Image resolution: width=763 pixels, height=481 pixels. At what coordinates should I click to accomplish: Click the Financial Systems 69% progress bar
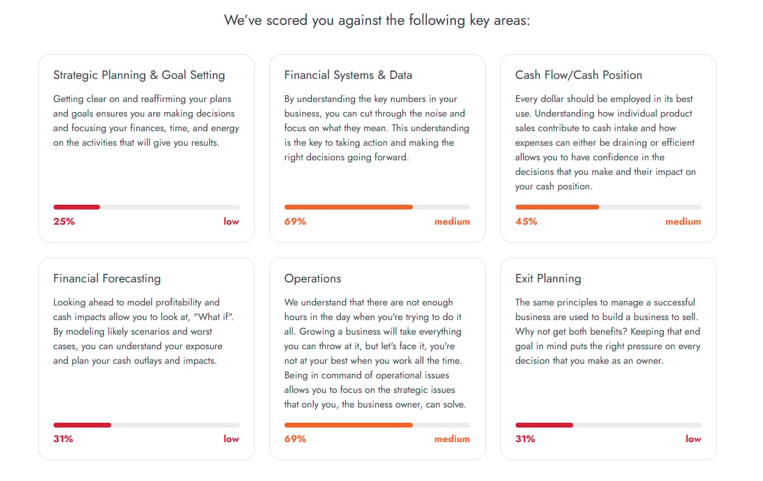378,207
